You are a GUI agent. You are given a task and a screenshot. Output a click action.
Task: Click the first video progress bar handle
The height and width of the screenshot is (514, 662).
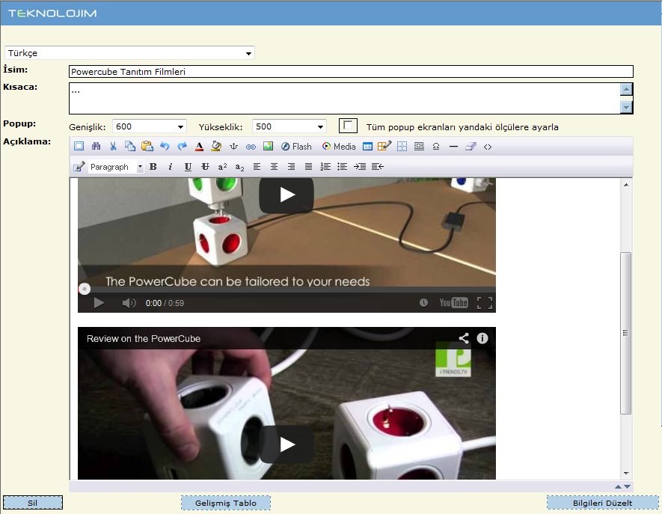point(85,289)
